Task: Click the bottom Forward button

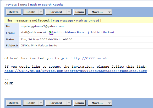Action: tap(56, 103)
